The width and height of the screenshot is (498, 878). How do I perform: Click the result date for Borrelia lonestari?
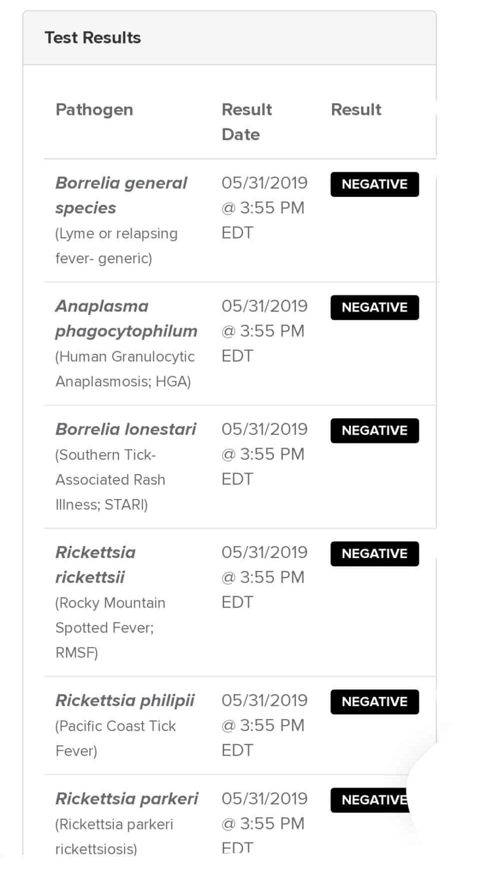click(x=264, y=454)
